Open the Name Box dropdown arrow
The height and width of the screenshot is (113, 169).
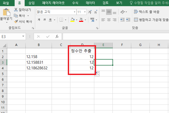point(23,36)
